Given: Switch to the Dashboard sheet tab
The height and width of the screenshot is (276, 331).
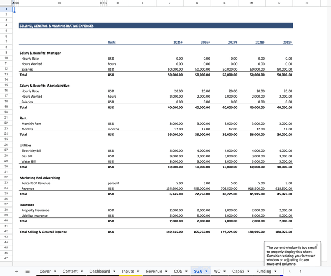Looking at the screenshot, I should point(99,272).
